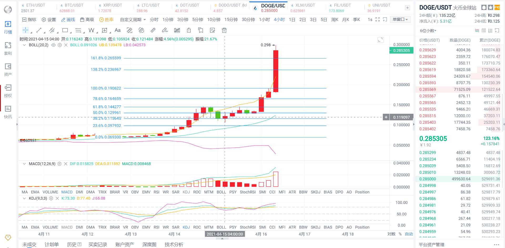Click the candlestick bars tool icon
This screenshot has width=505, height=248.
(177, 30)
